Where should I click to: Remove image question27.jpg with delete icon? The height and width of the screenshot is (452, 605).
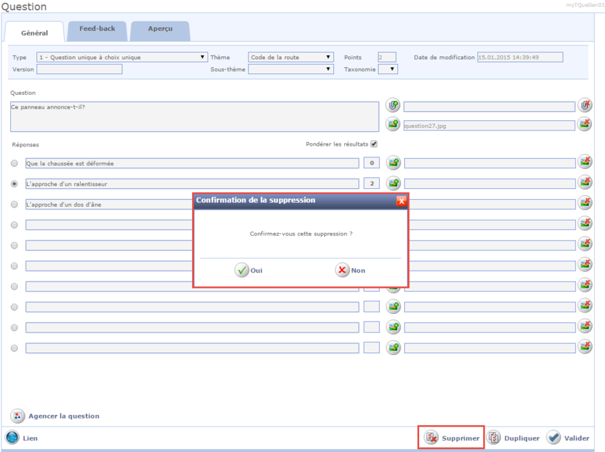[x=584, y=124]
